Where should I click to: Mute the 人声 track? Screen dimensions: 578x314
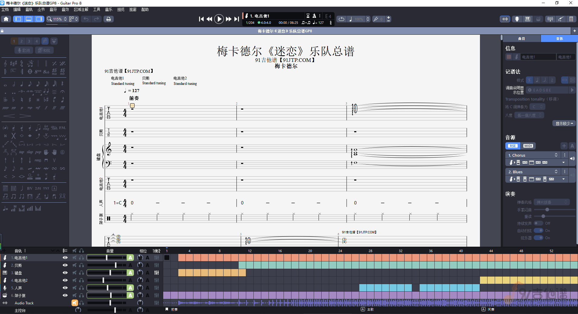click(x=75, y=288)
